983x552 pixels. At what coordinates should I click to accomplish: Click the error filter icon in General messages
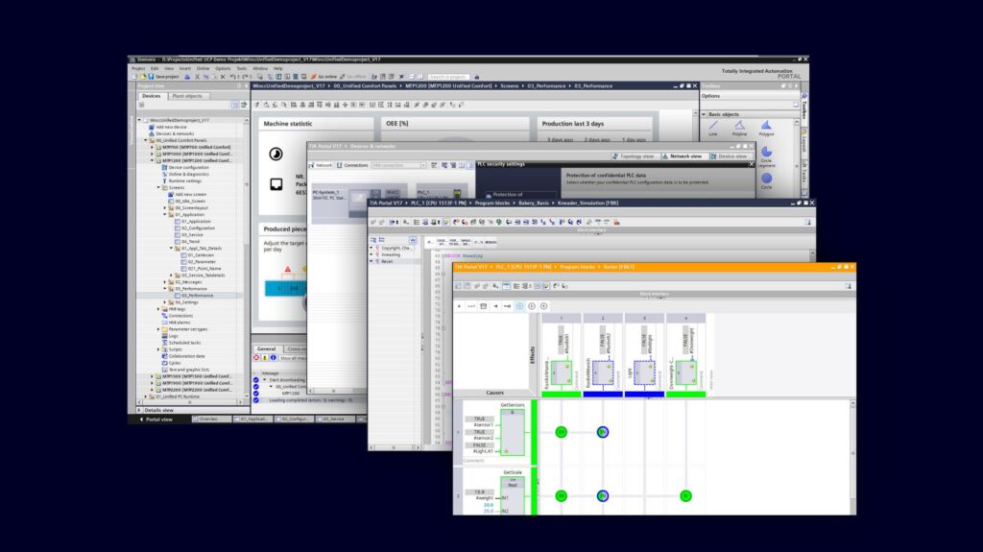tap(256, 357)
